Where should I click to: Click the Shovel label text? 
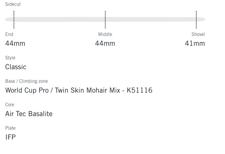click(x=198, y=34)
